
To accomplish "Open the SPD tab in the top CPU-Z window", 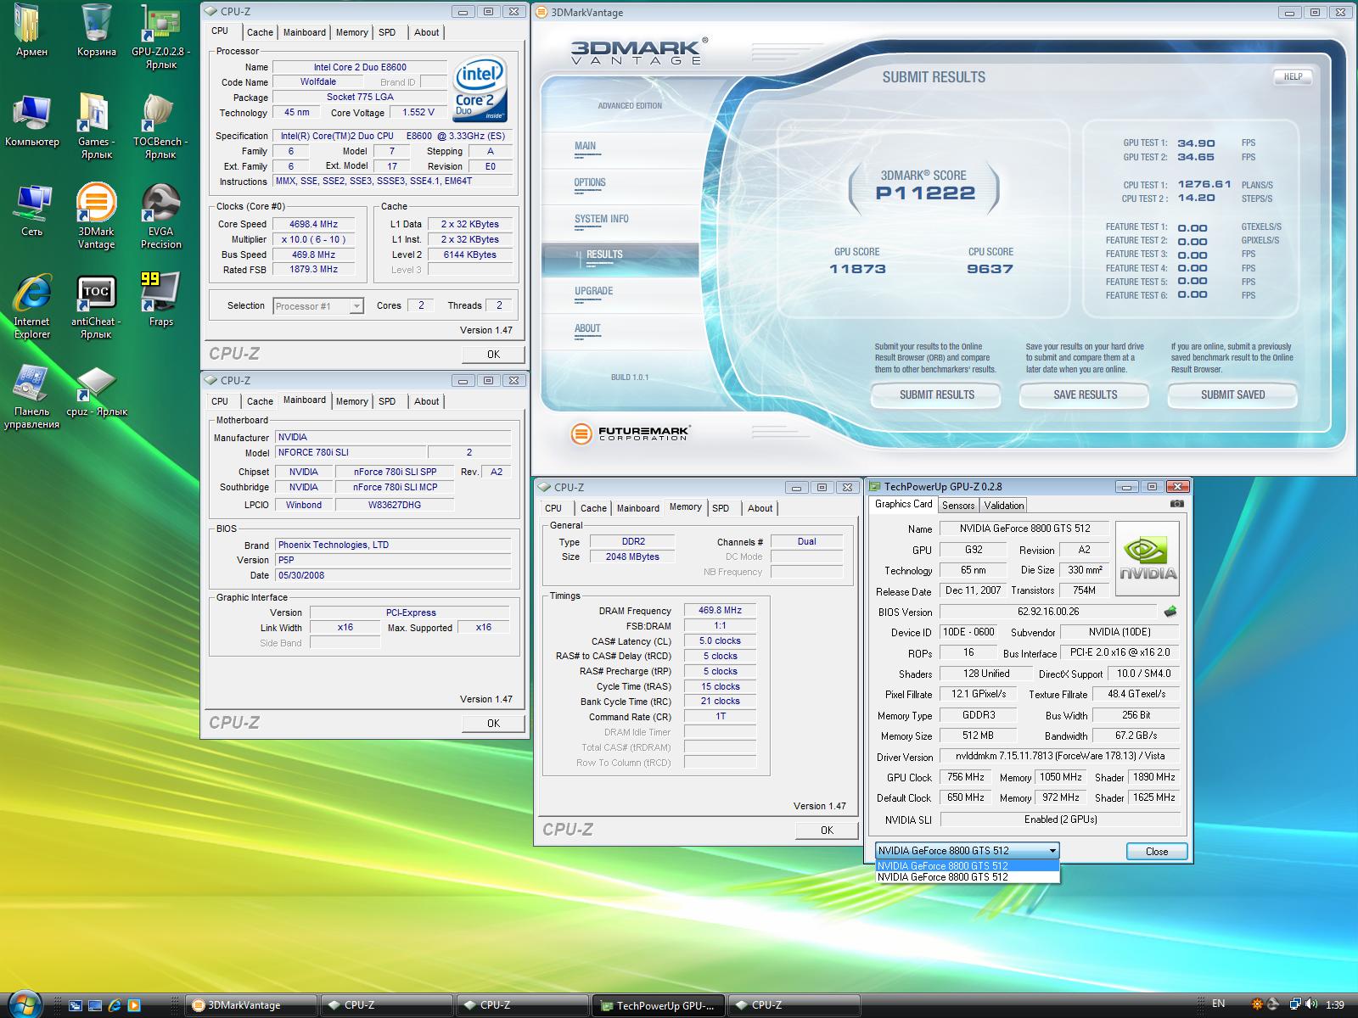I will [x=387, y=32].
